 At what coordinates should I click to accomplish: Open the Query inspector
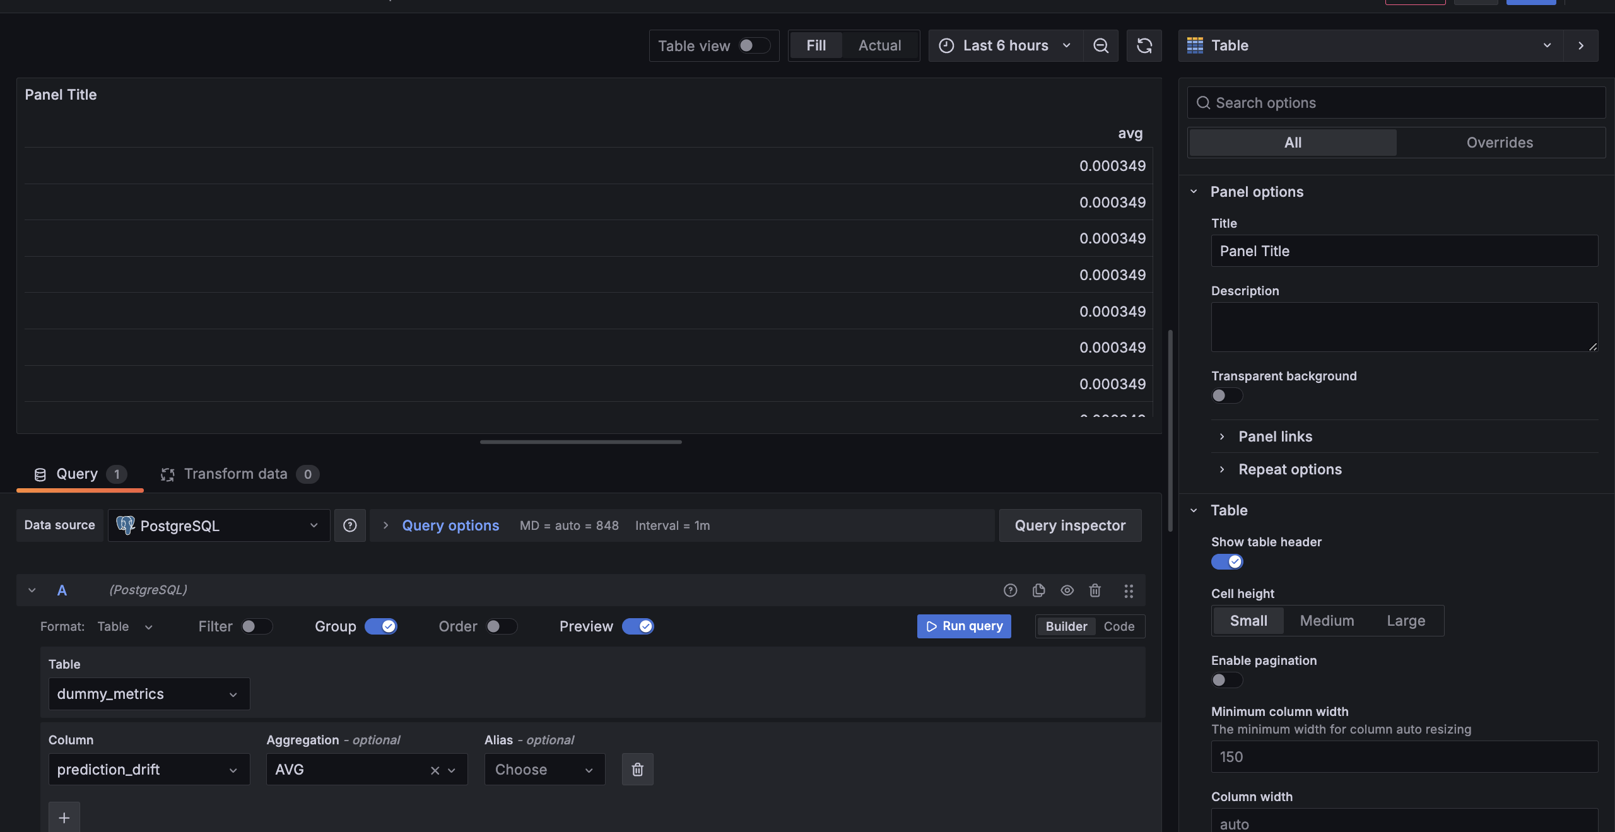[x=1070, y=525]
